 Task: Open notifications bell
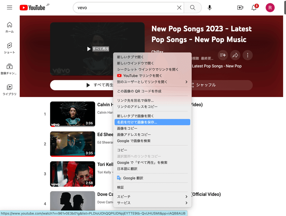254,8
